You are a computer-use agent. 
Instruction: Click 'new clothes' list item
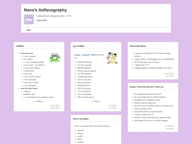click(x=28, y=59)
